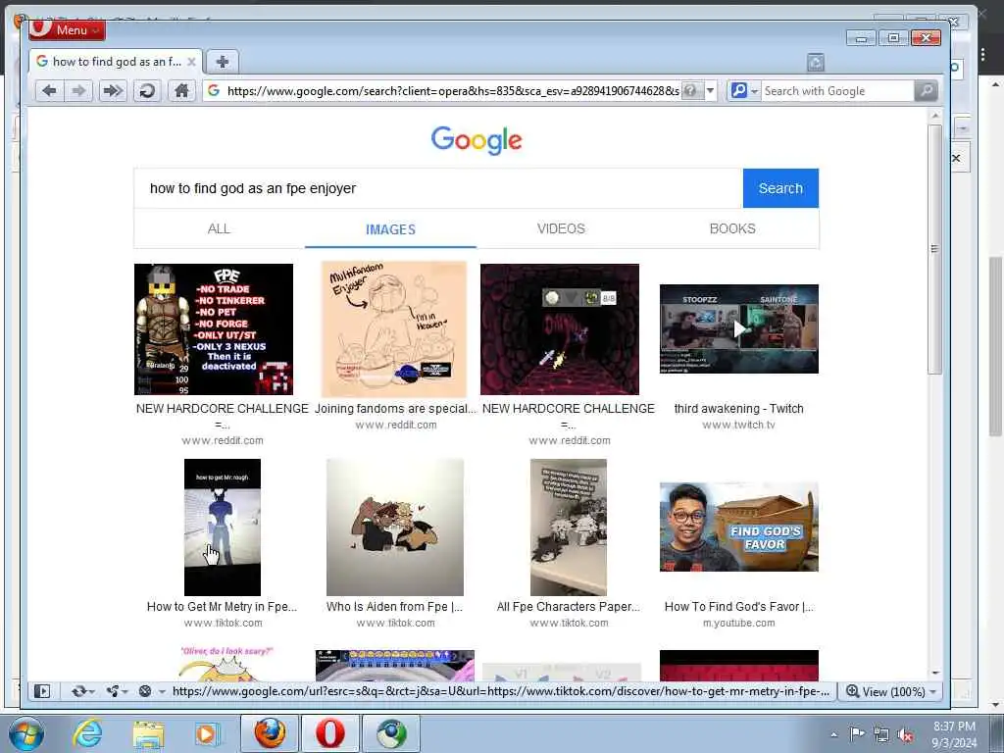Click the magnifier search submit icon
The width and height of the screenshot is (1004, 753).
(926, 91)
